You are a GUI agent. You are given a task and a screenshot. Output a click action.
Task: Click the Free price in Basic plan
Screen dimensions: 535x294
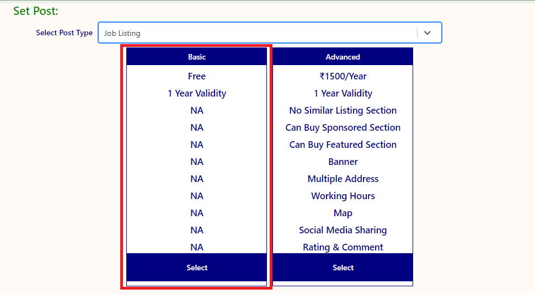pos(197,76)
